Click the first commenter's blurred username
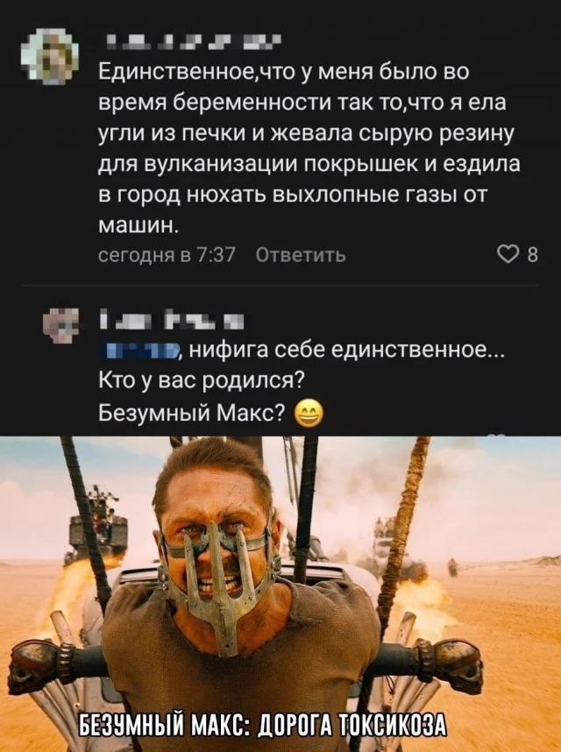 click(193, 43)
